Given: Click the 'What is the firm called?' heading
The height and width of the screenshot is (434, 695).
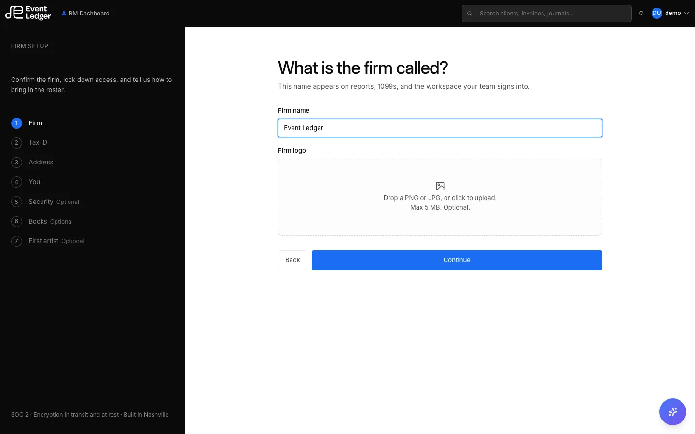Looking at the screenshot, I should pos(363,68).
